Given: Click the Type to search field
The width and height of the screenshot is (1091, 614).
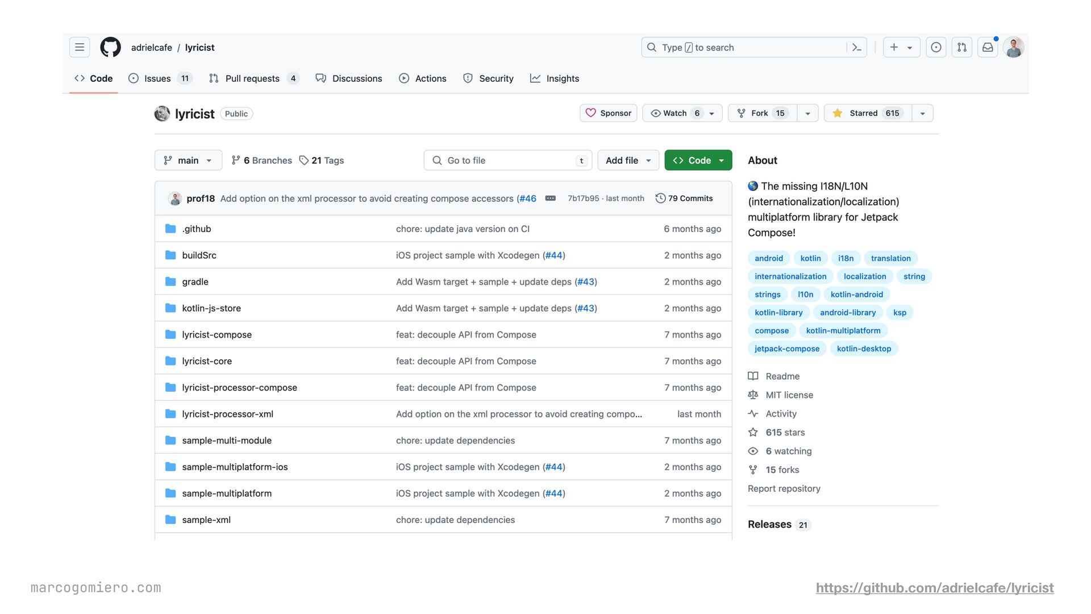Looking at the screenshot, I should pyautogui.click(x=755, y=48).
